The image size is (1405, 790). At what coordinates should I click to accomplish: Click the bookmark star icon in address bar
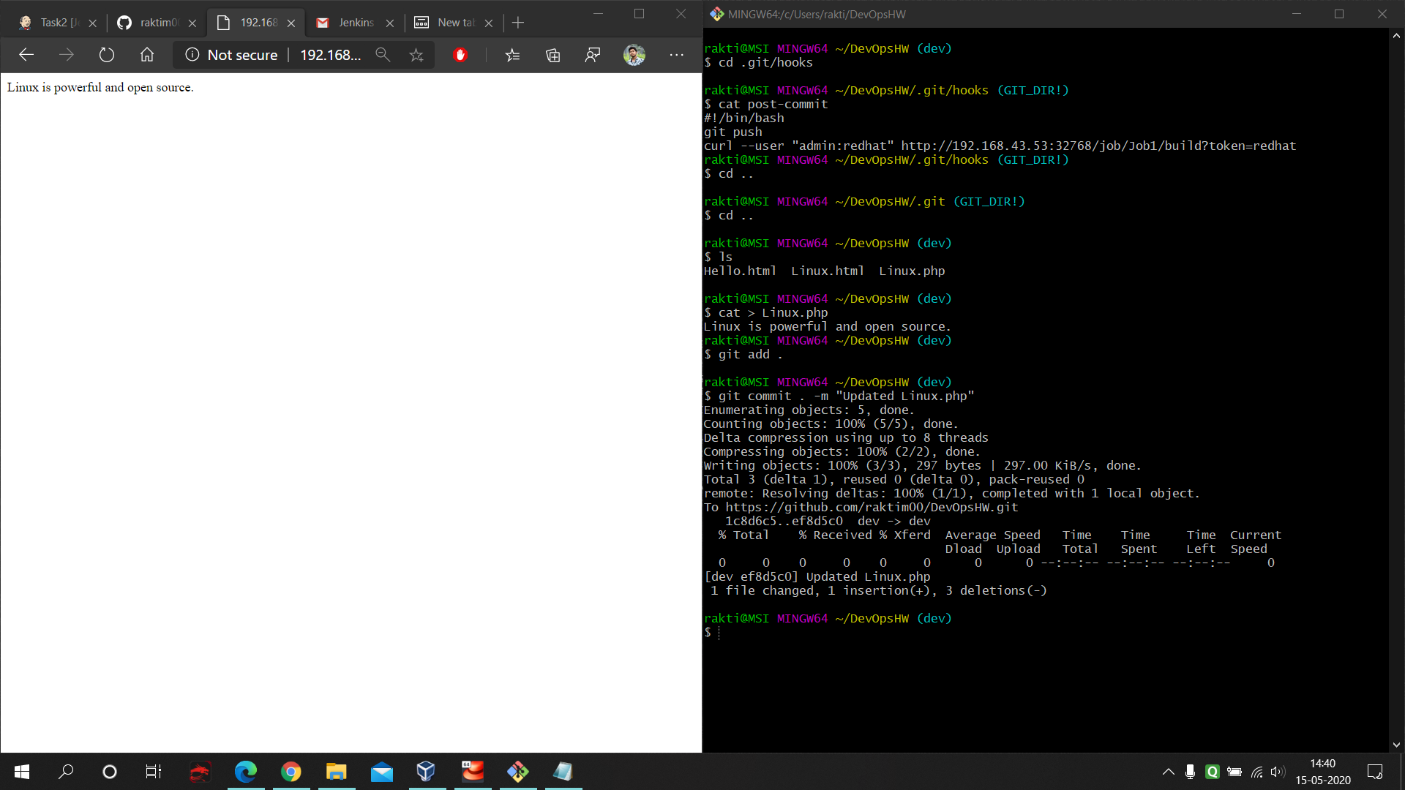417,55
